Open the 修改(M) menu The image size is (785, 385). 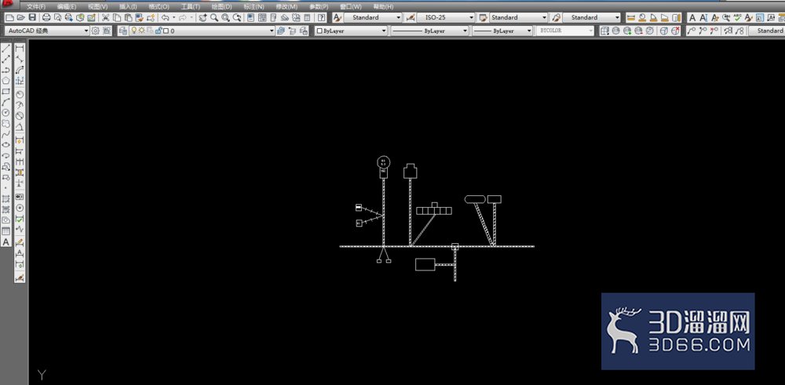(287, 6)
